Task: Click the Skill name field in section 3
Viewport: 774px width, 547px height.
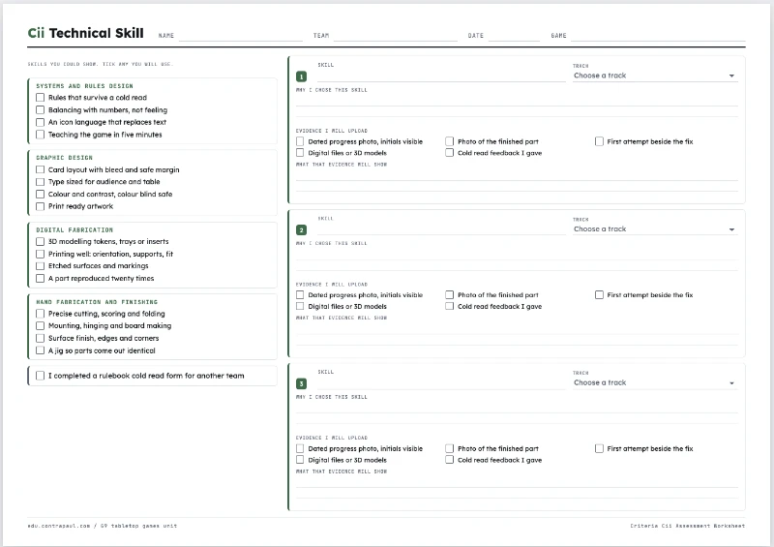Action: 441,383
